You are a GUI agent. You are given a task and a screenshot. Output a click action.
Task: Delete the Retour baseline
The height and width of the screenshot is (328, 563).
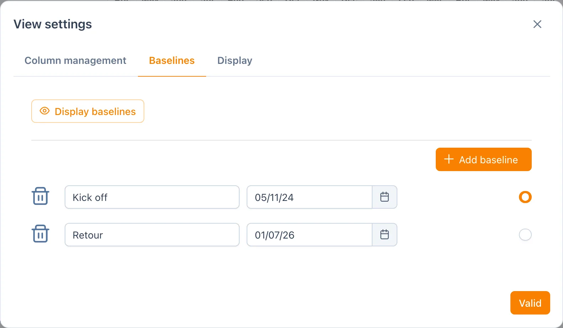point(41,234)
